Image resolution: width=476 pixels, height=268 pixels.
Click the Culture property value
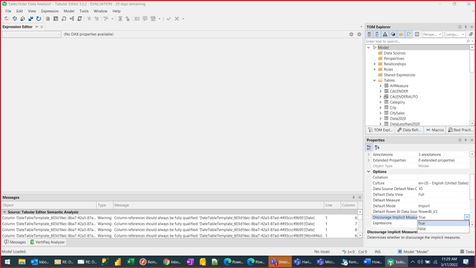(443, 183)
